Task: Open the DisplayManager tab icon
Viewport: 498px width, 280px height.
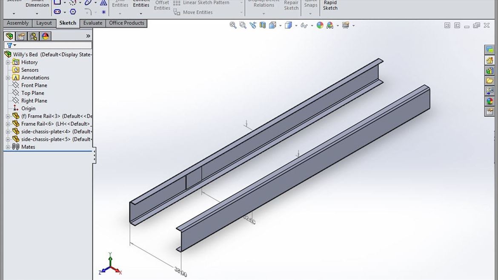Action: (x=46, y=36)
